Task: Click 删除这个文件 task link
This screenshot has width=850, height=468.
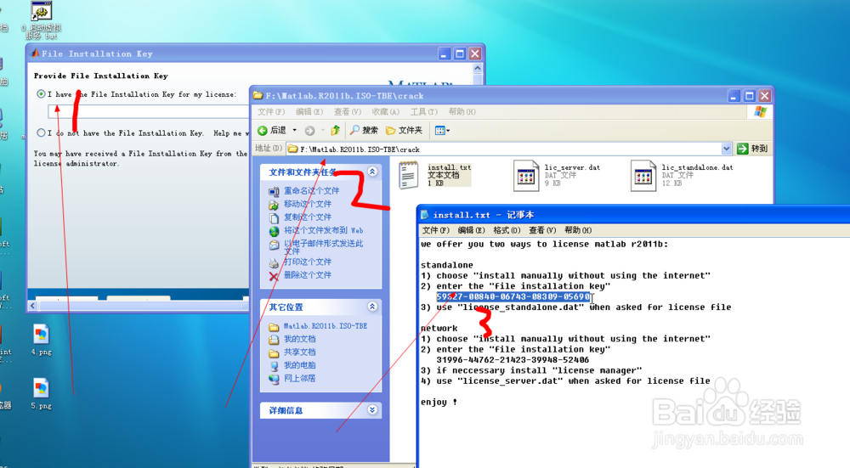Action: tap(308, 274)
